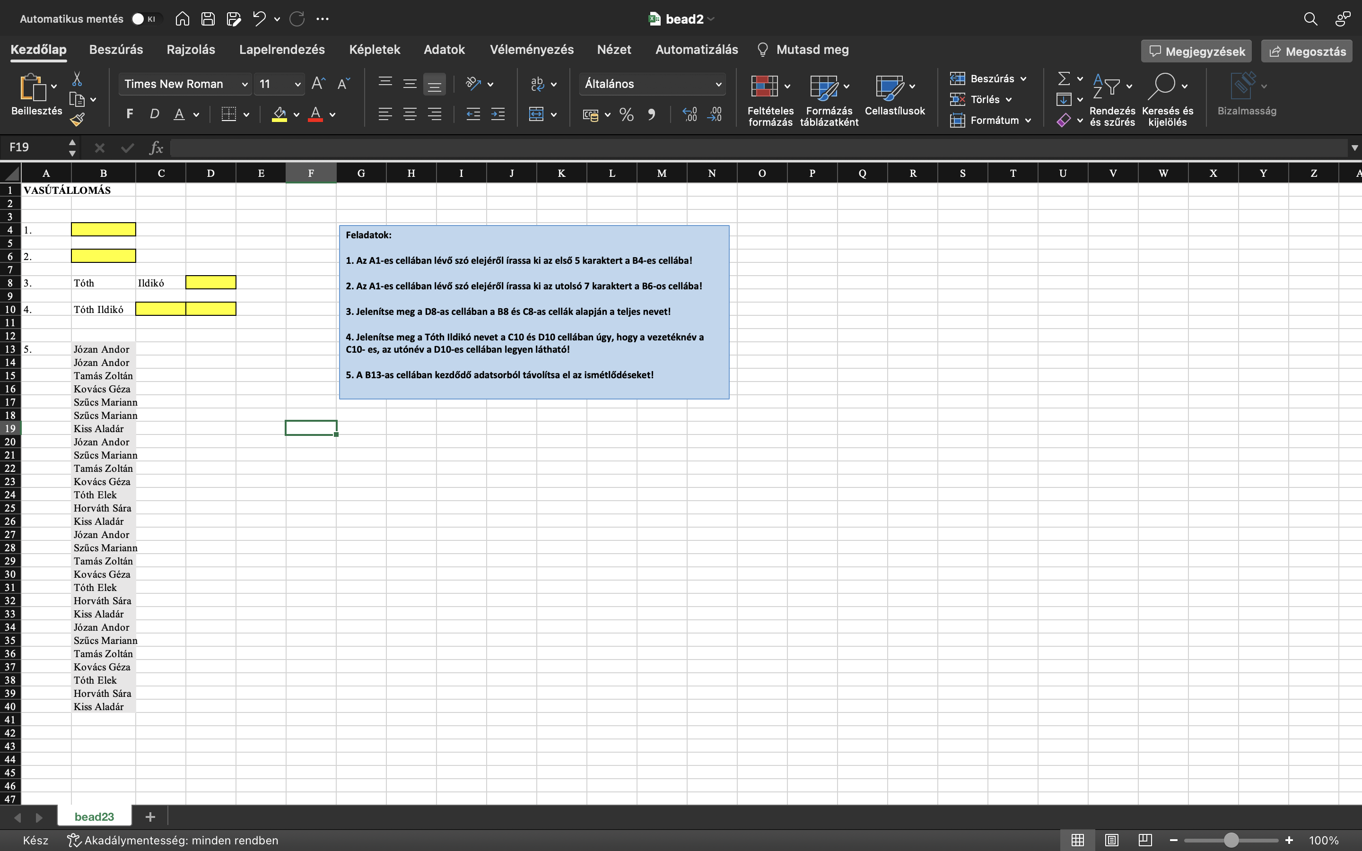Click the Insert function fx icon
Screen dimensions: 1362x851
156,148
